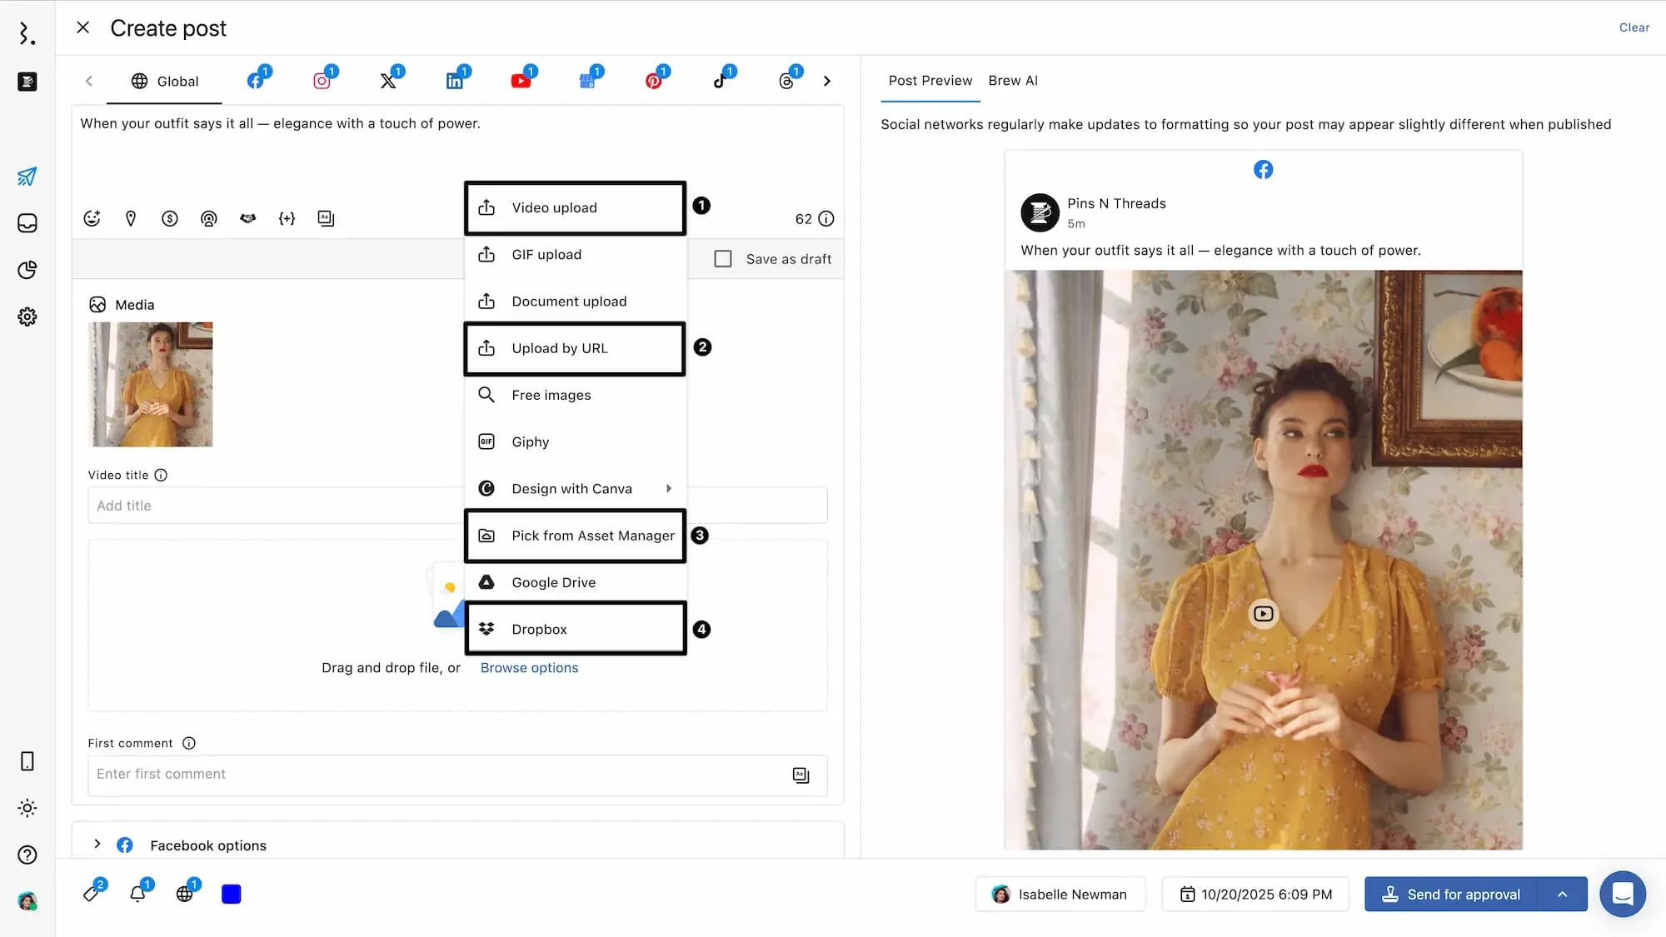Click the Add title input field

click(x=275, y=506)
